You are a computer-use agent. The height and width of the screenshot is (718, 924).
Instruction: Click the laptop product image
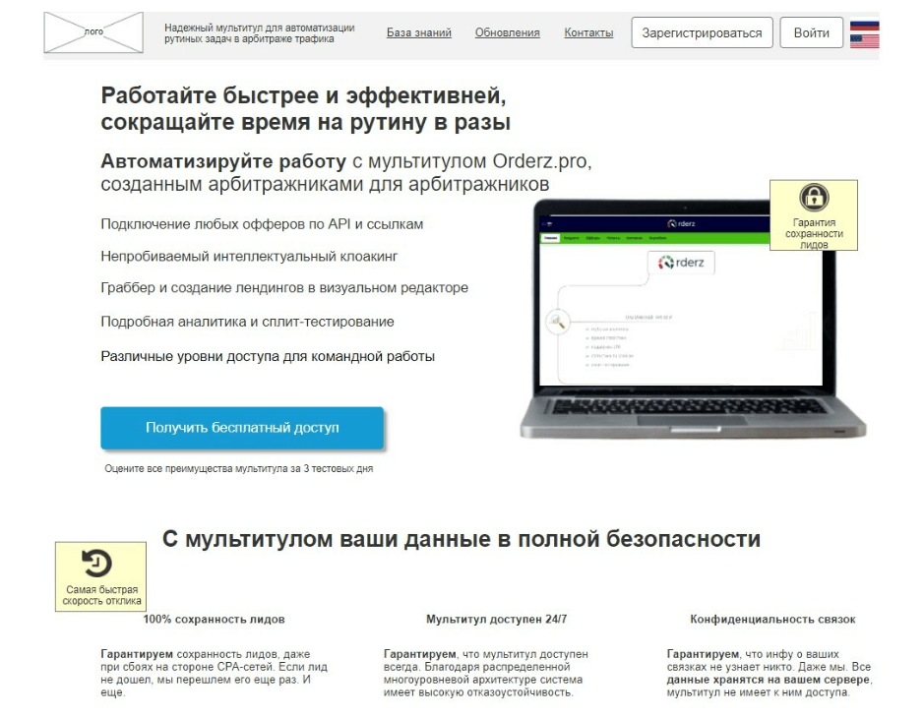pyautogui.click(x=692, y=319)
